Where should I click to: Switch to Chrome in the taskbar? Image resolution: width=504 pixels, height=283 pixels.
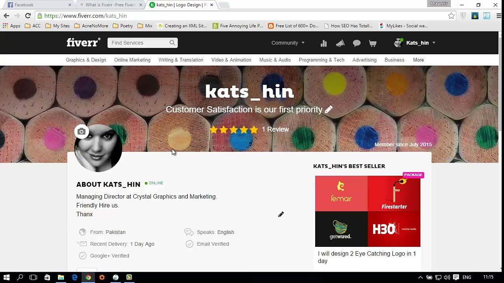click(88, 277)
